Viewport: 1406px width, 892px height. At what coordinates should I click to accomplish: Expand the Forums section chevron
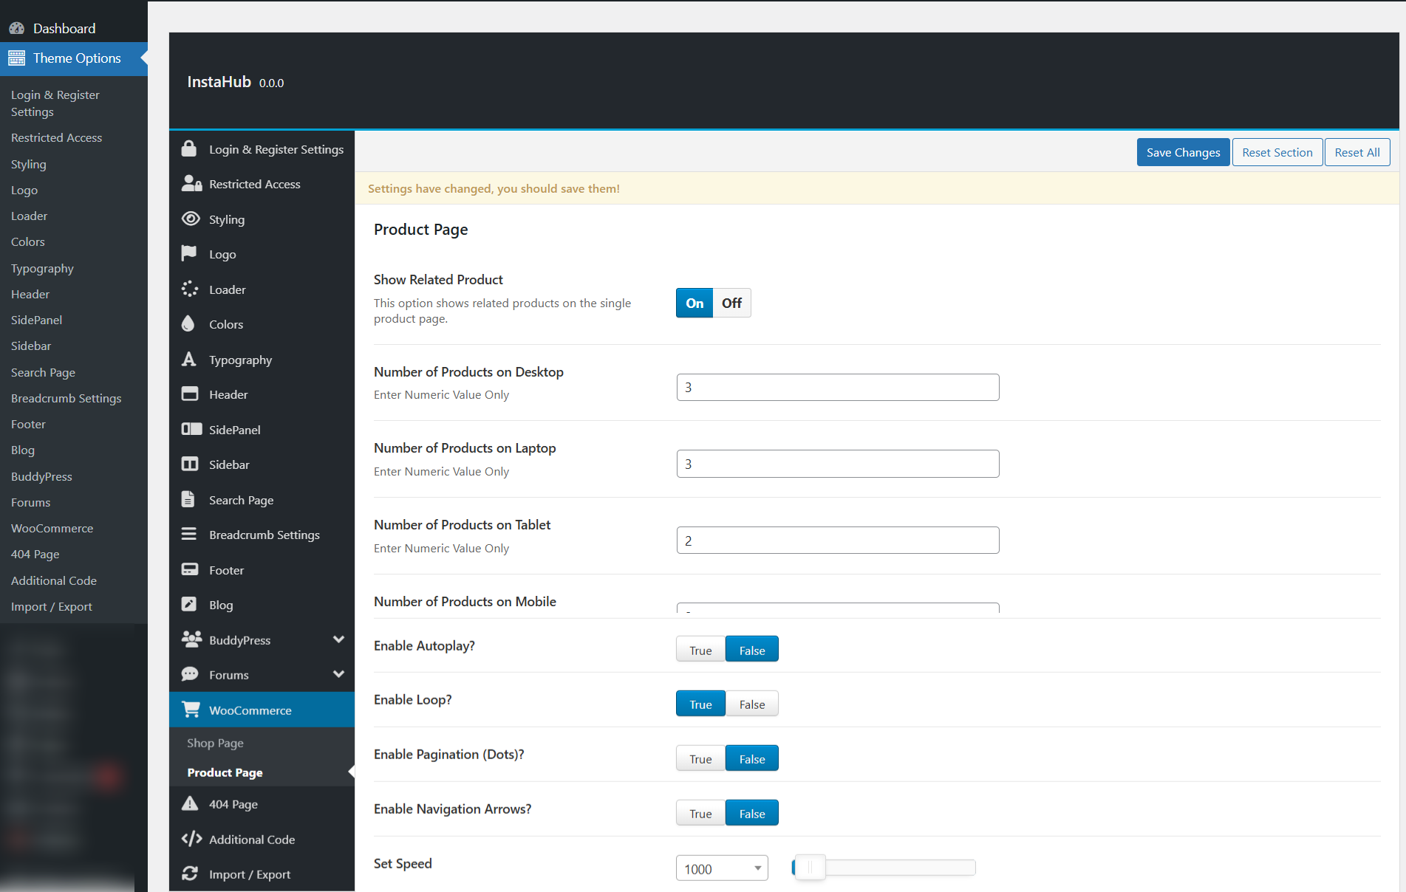(338, 674)
